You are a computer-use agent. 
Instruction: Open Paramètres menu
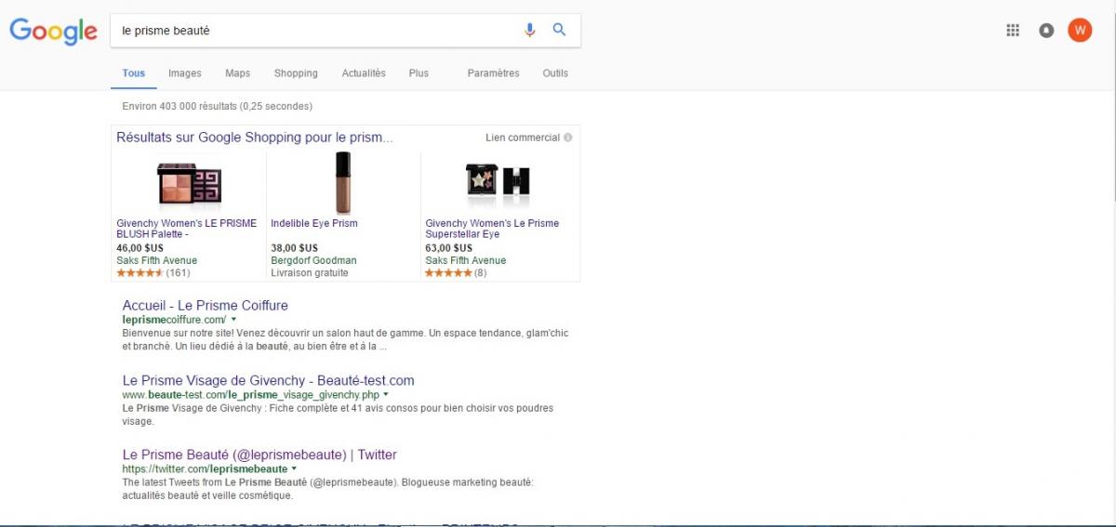click(494, 73)
